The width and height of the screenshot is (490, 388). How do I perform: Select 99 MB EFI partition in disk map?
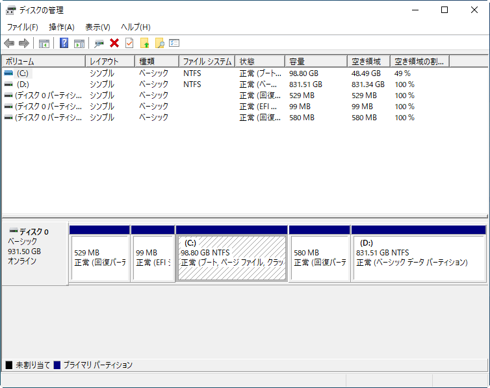153,258
